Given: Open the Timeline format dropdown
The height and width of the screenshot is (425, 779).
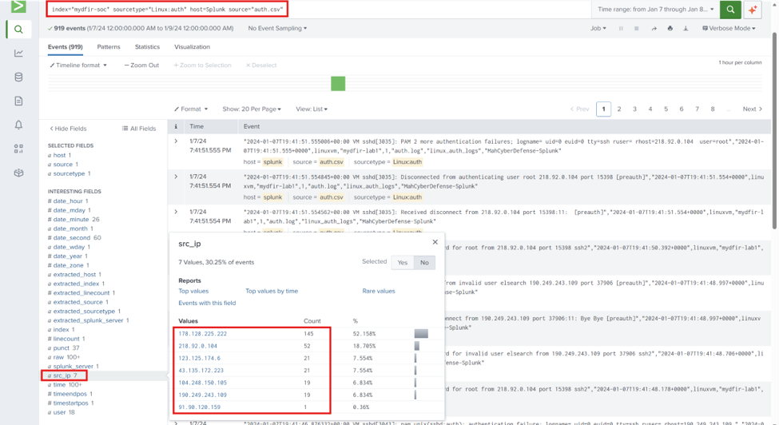Looking at the screenshot, I should (78, 65).
